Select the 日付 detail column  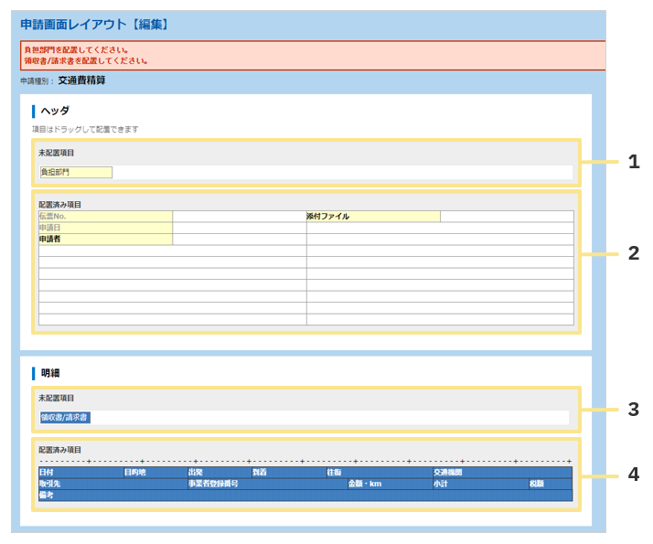[80, 473]
